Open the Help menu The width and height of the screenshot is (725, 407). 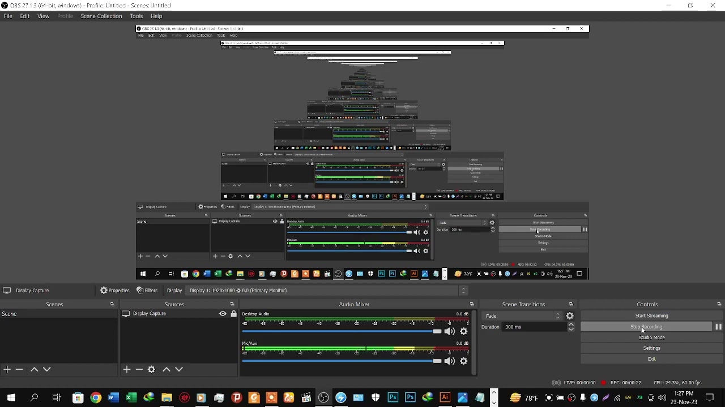[156, 16]
